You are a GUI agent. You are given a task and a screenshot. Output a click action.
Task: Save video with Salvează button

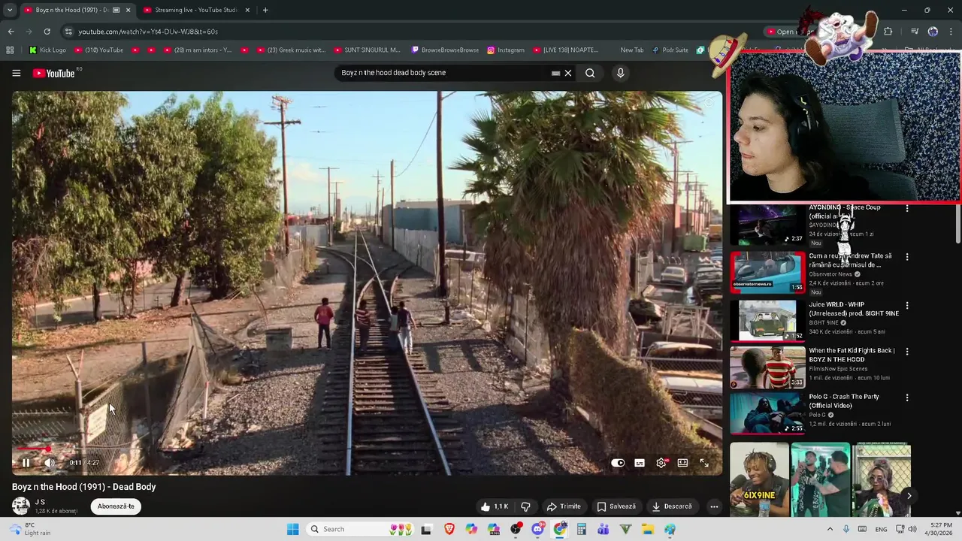point(616,506)
